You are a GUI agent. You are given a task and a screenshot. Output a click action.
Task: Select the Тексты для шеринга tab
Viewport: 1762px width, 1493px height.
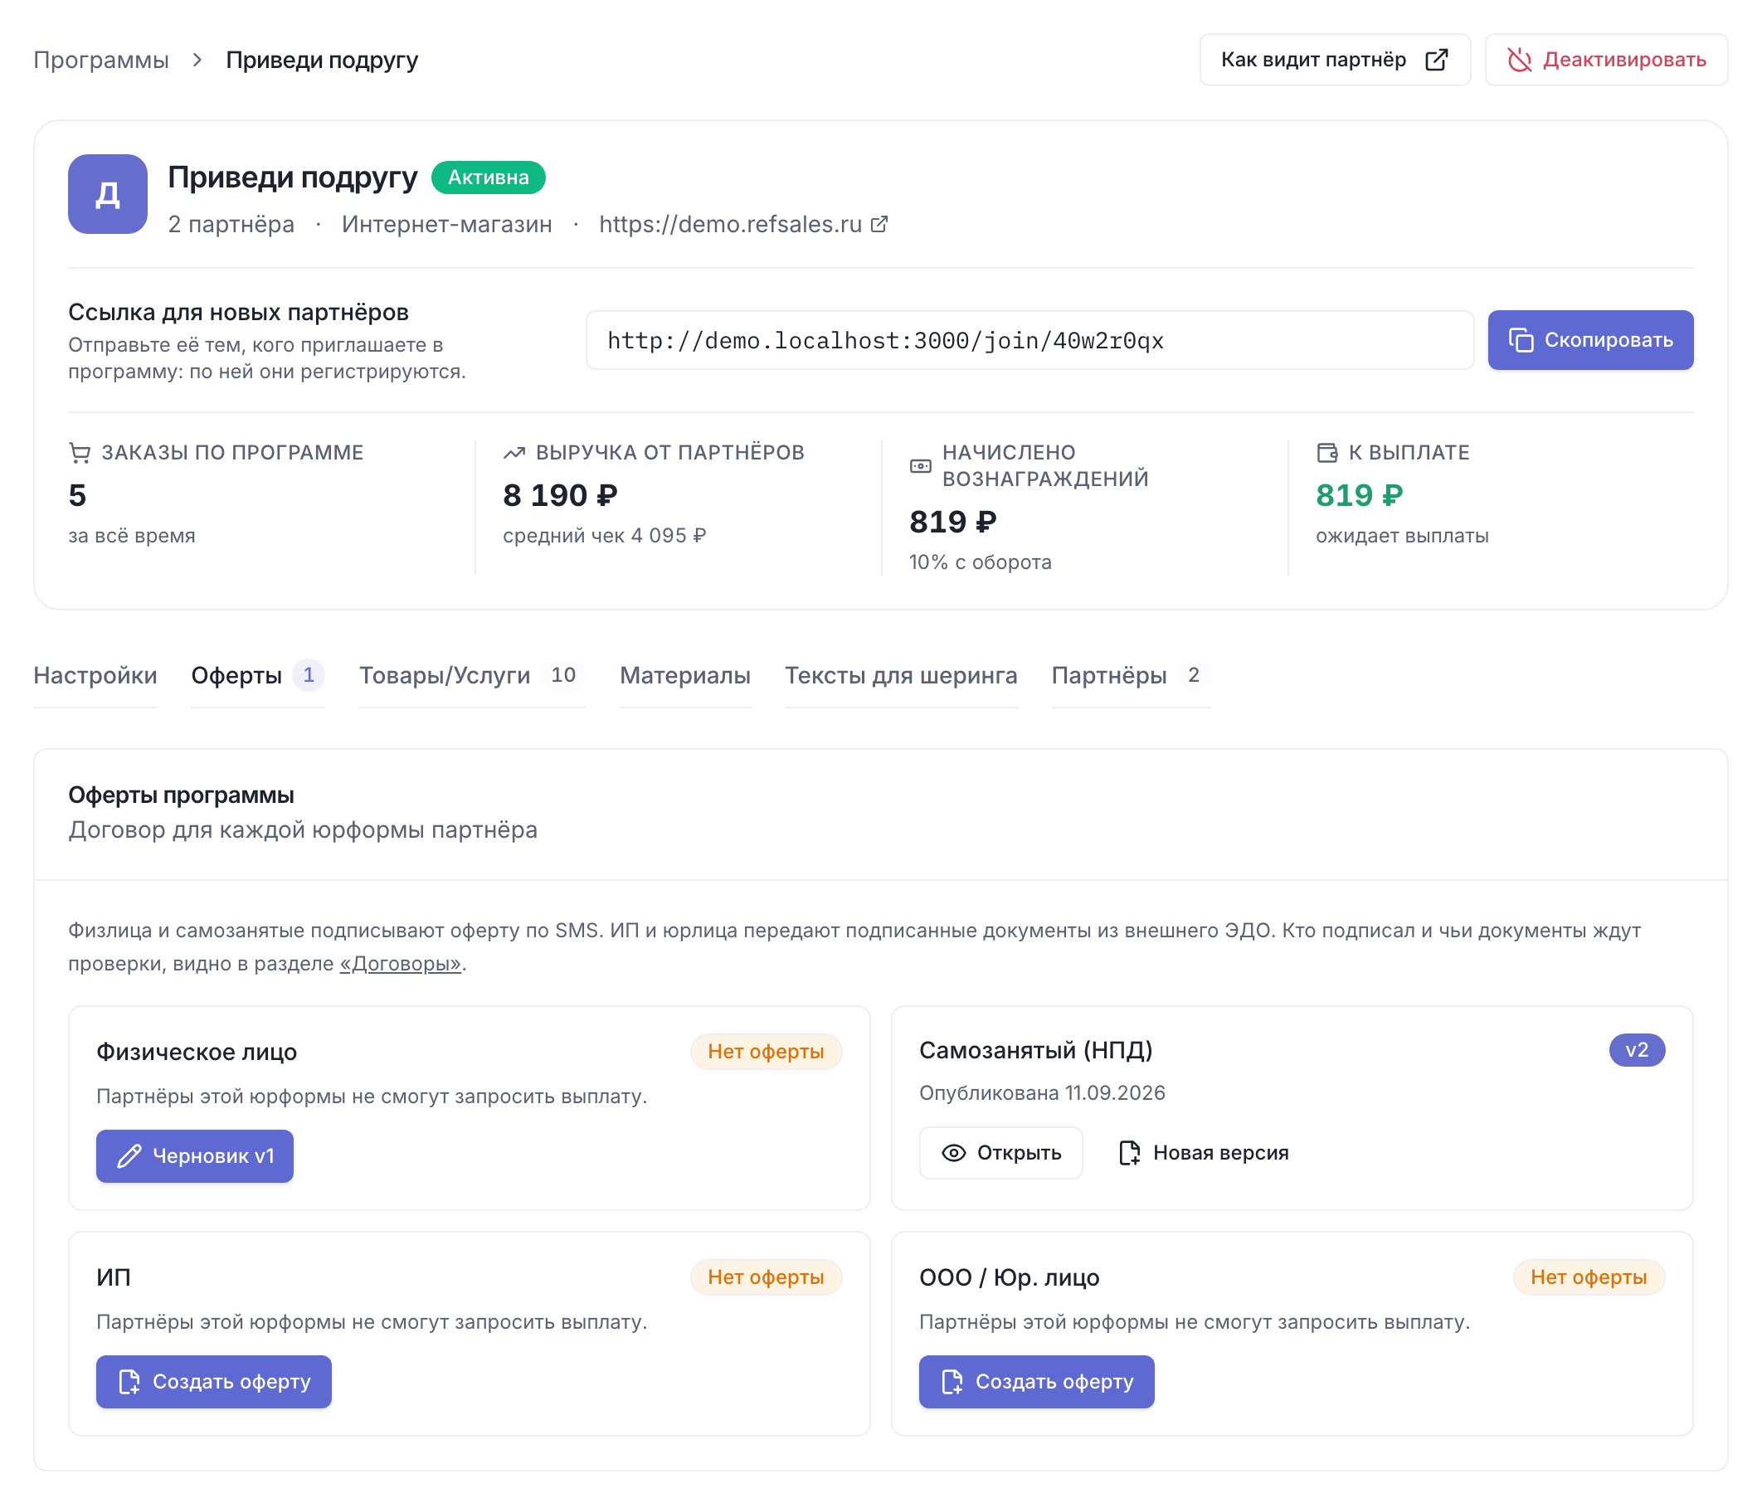[x=900, y=675]
